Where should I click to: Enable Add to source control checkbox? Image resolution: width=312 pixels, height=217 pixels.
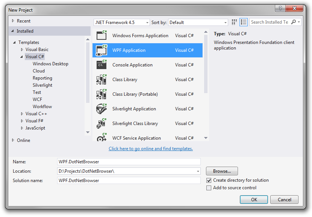coord(209,188)
